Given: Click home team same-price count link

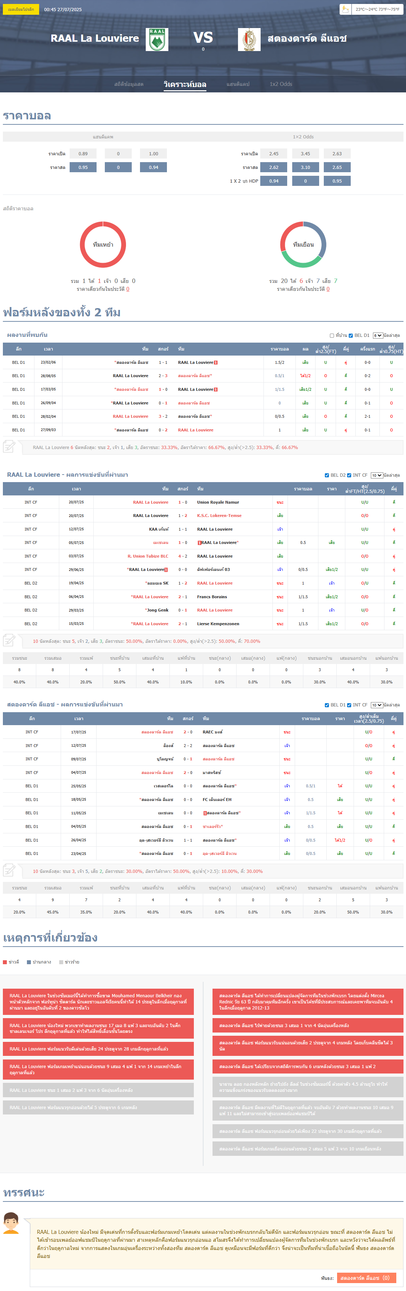Looking at the screenshot, I should tap(128, 289).
